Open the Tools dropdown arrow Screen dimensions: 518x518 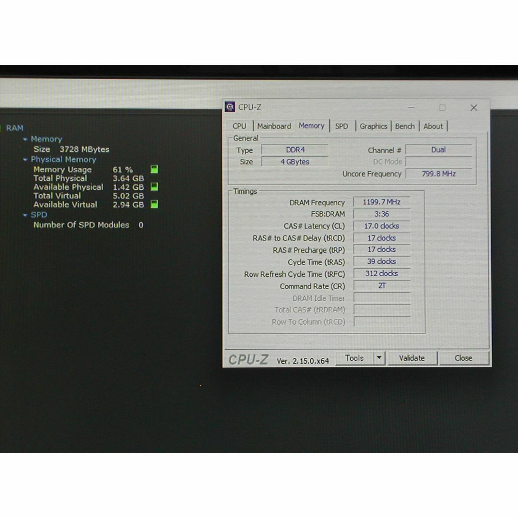(x=379, y=358)
